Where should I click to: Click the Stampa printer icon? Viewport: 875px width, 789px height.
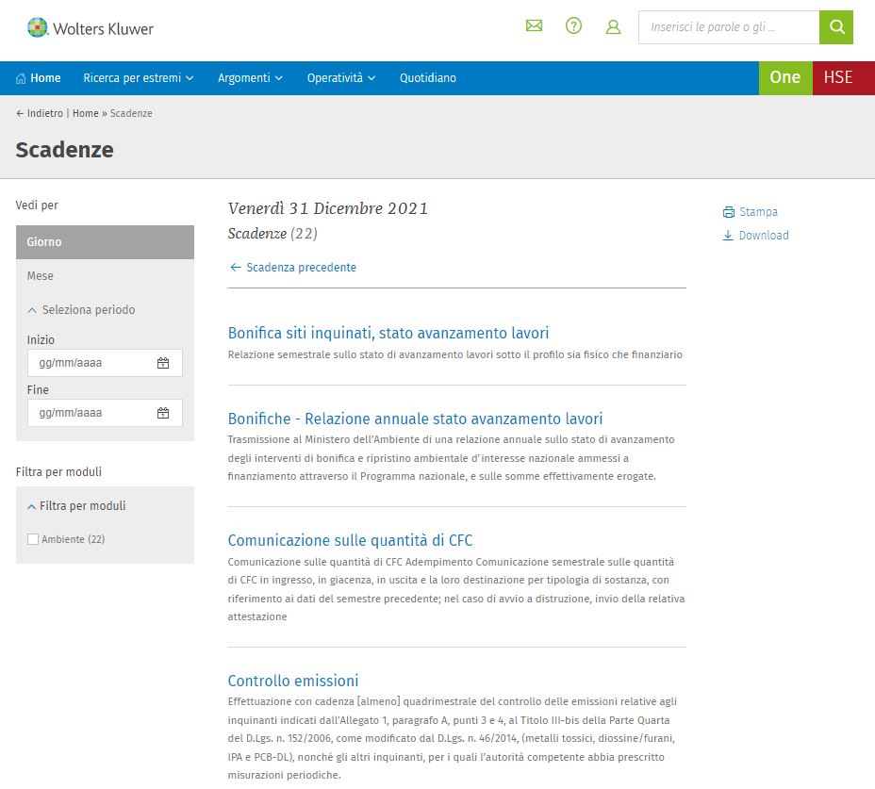pyautogui.click(x=728, y=212)
